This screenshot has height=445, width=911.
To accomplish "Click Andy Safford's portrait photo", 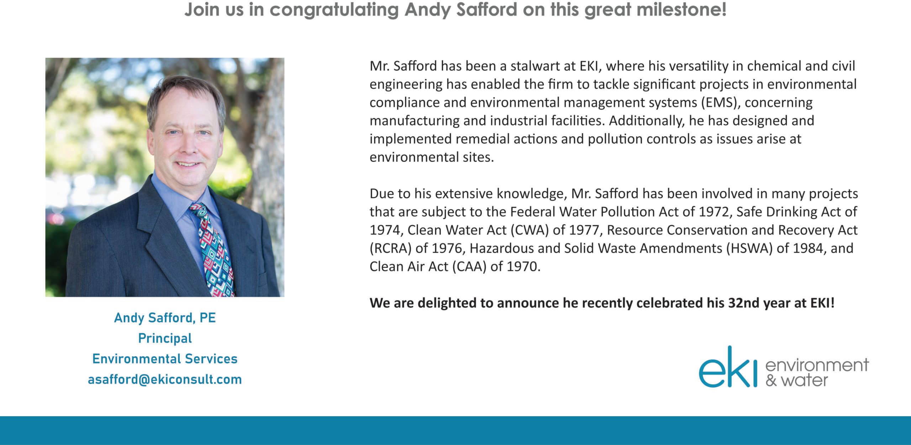I will coord(165,177).
